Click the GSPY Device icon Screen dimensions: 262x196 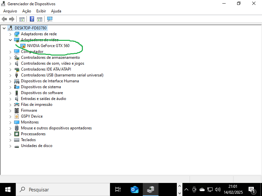[17, 116]
